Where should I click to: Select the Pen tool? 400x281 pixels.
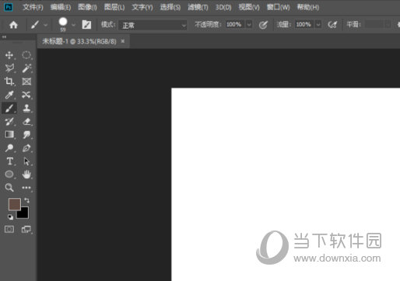tap(26, 148)
